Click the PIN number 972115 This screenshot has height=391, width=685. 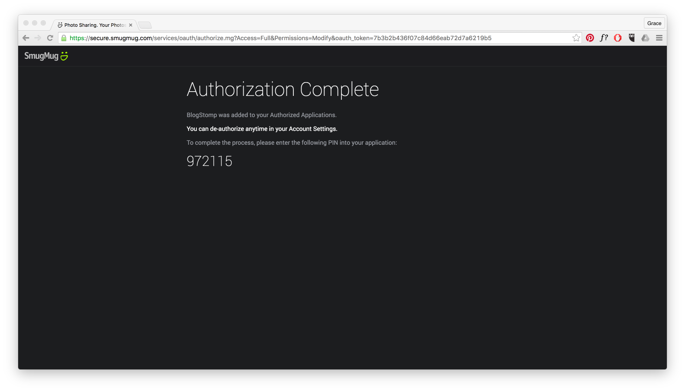(x=209, y=161)
